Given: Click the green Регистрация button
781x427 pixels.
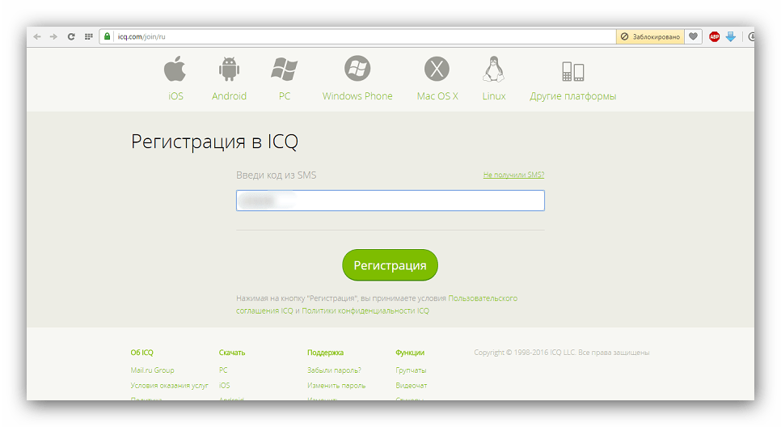Looking at the screenshot, I should (390, 265).
